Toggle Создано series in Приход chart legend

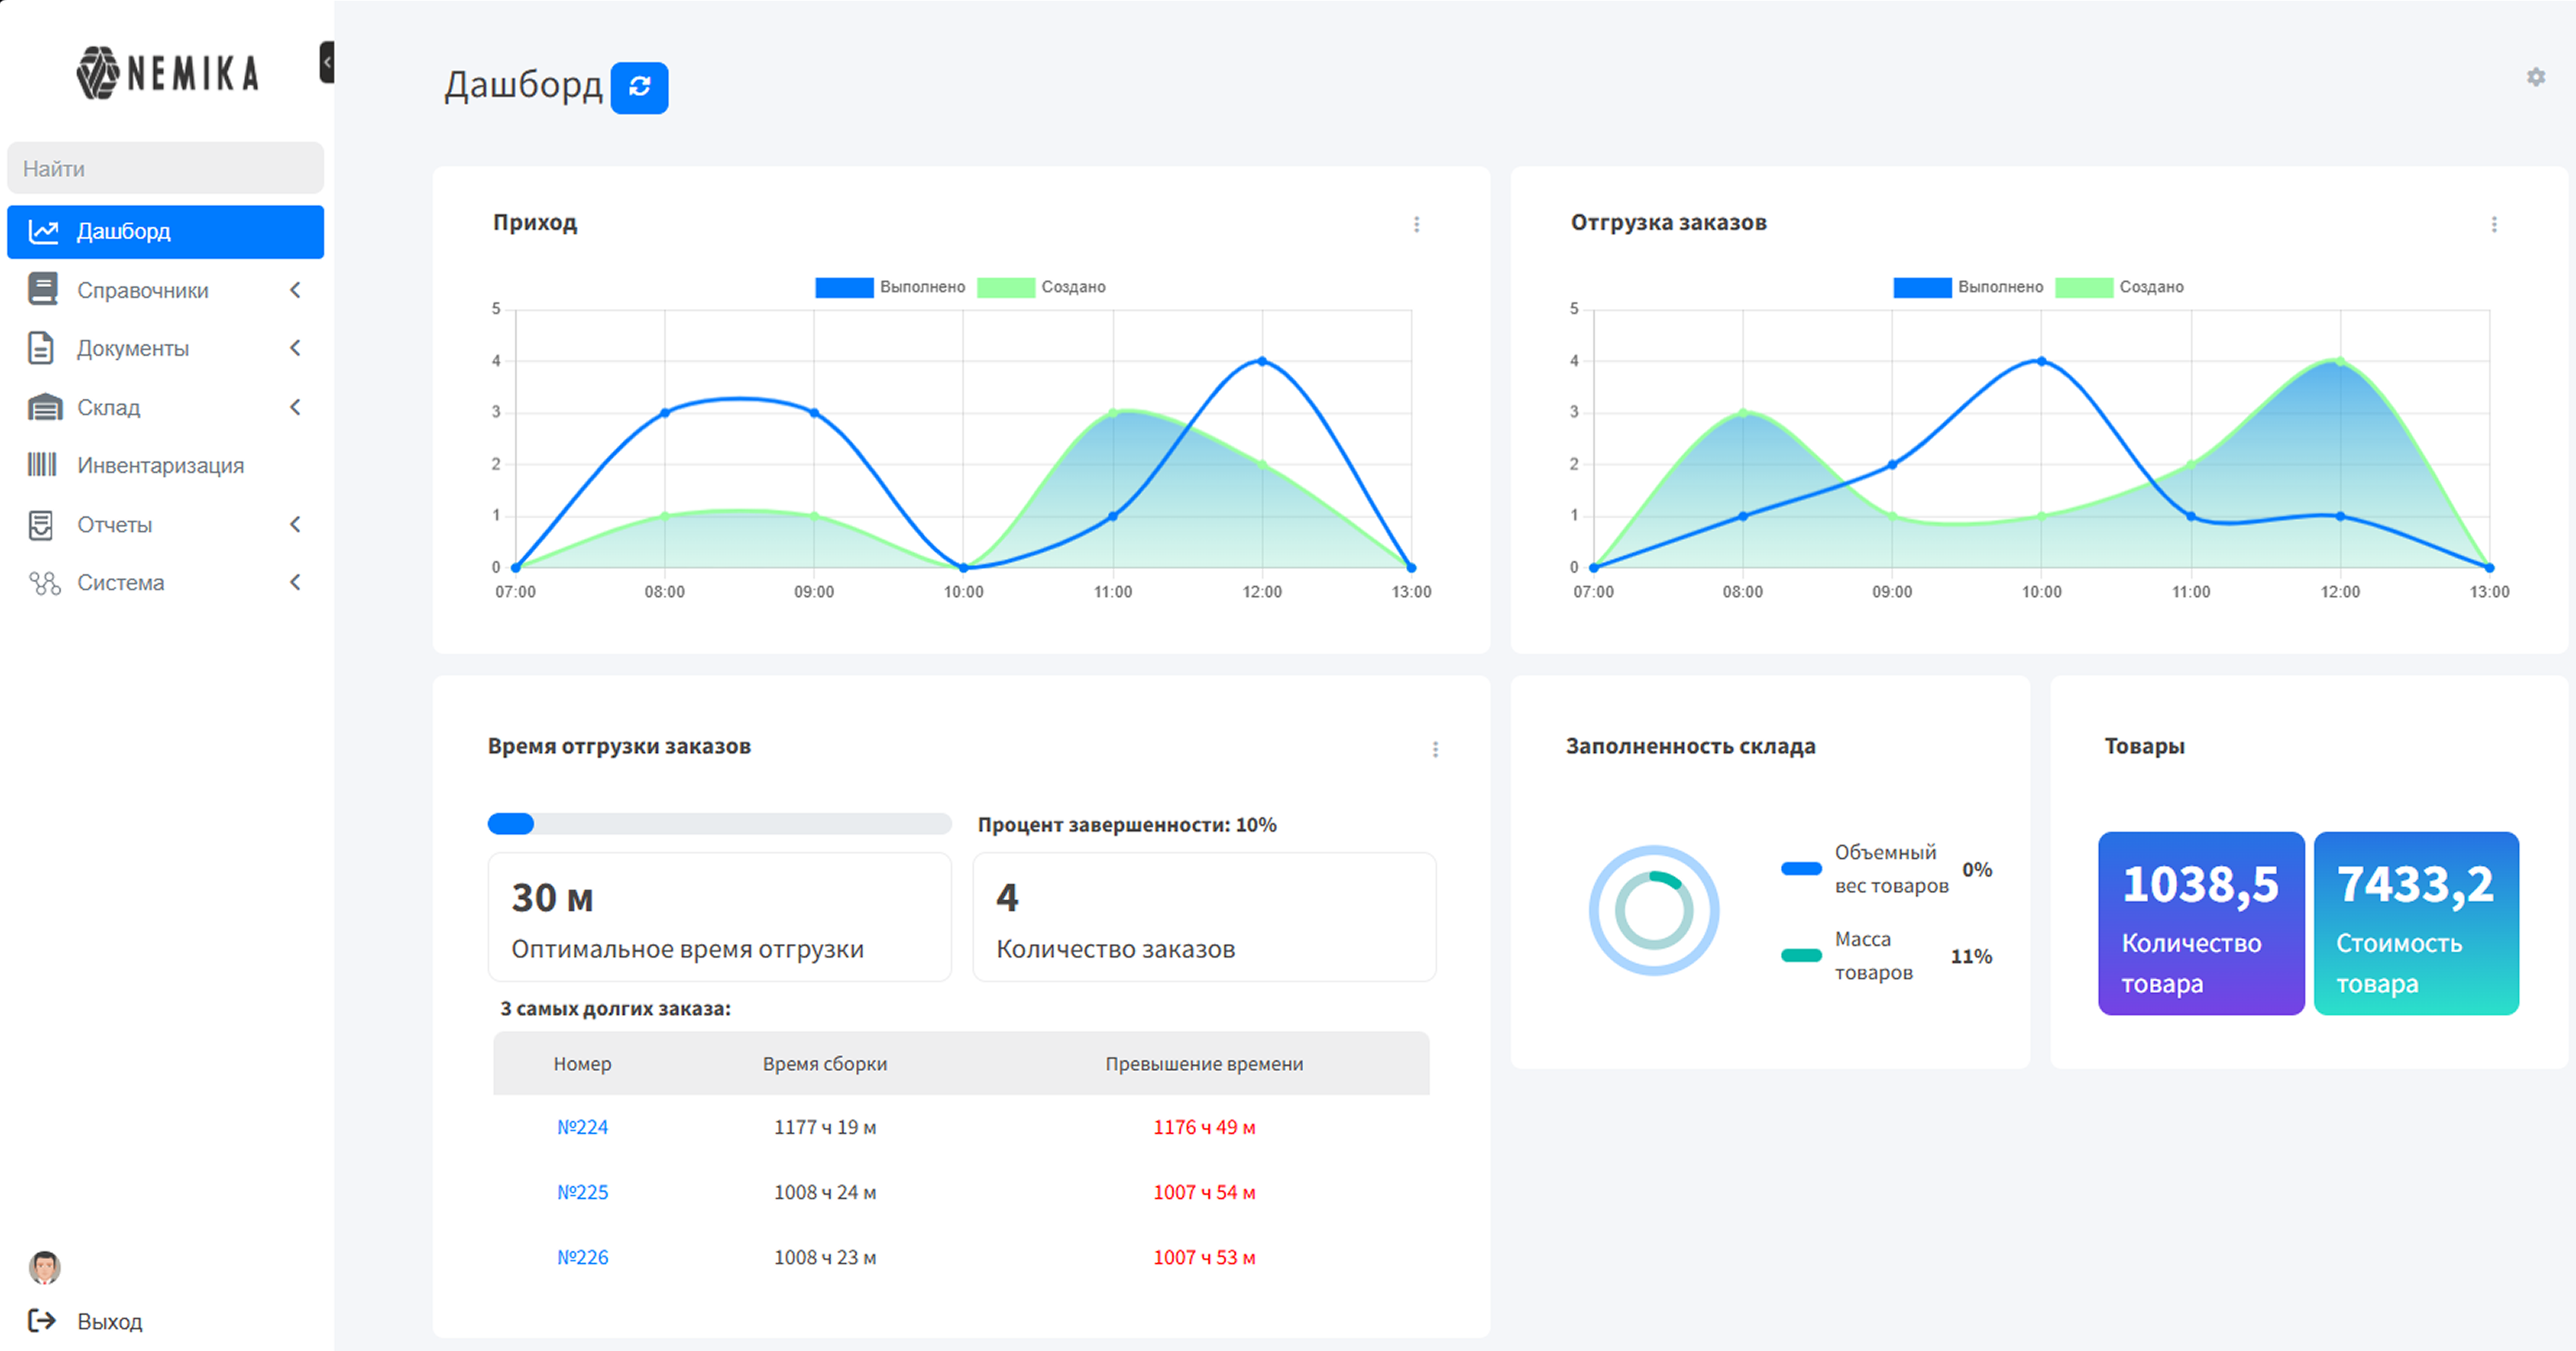[1041, 287]
